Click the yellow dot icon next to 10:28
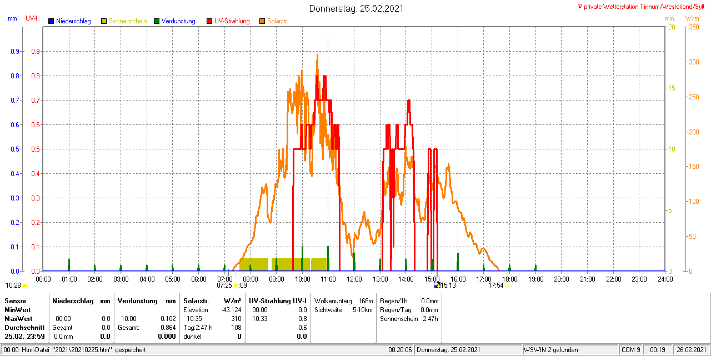711x356 pixels. (24, 285)
